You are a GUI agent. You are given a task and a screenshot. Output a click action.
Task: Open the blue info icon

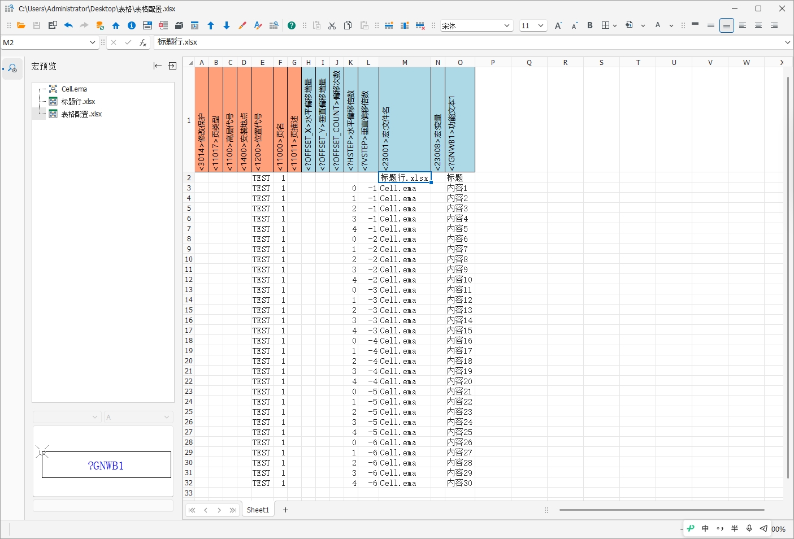pos(132,25)
